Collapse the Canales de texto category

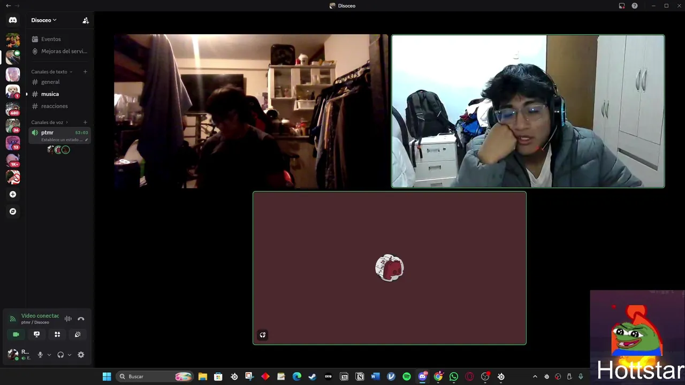pos(51,72)
